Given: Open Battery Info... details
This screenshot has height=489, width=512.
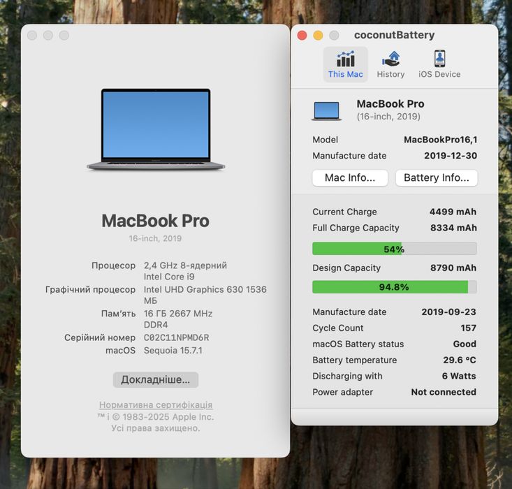Looking at the screenshot, I should 437,177.
